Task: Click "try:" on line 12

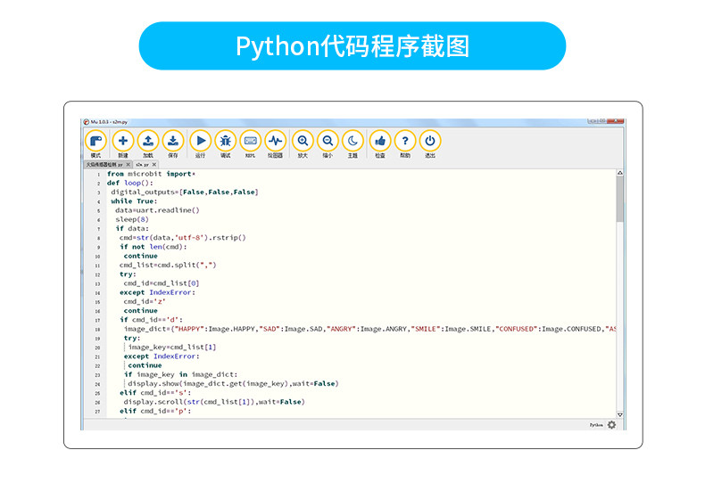Action: [x=128, y=274]
